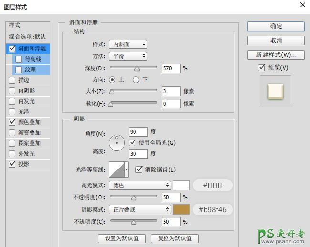Screen dimensions: 310x247
Task: Uncheck the 斜面和浮雕 checkbox
Action: (x=12, y=48)
